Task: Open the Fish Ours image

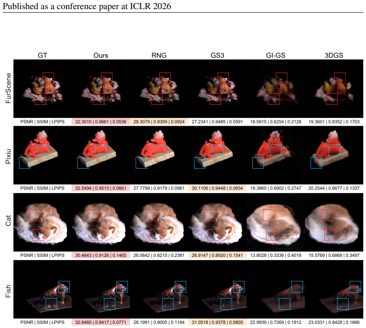Action: point(101,289)
